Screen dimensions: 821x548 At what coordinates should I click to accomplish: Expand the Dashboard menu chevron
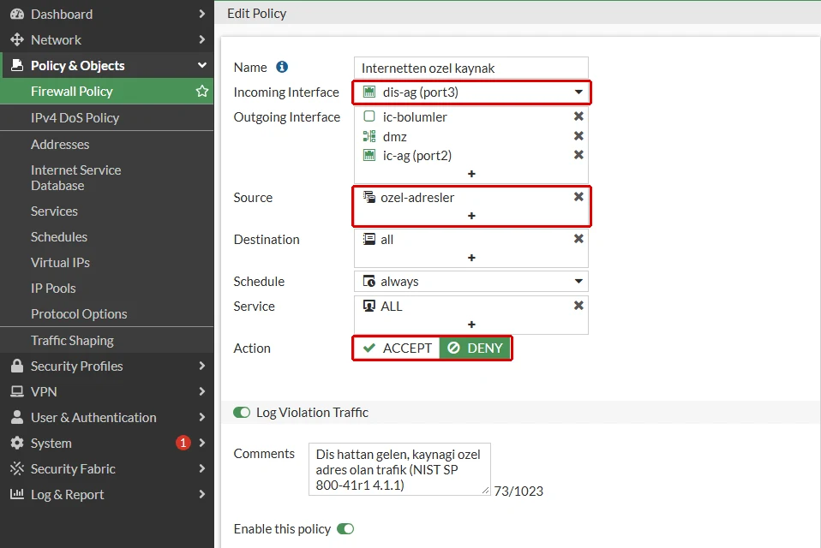(202, 14)
